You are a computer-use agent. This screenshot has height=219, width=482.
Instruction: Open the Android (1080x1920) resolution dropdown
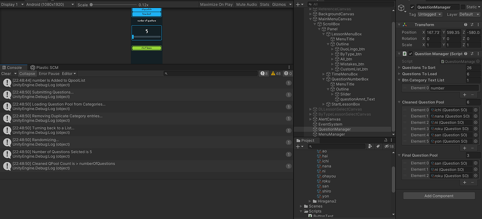click(x=50, y=5)
